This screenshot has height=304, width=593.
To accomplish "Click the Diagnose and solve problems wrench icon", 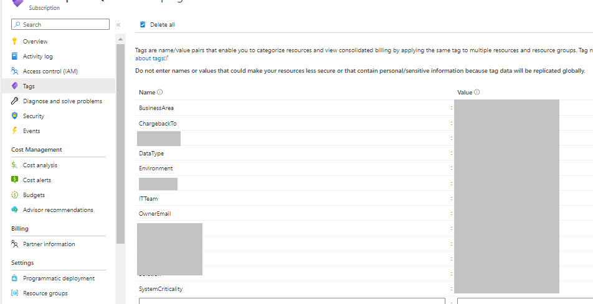I will [15, 101].
